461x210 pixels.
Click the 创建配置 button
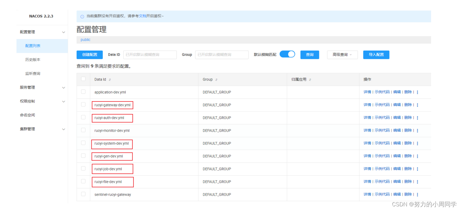90,55
